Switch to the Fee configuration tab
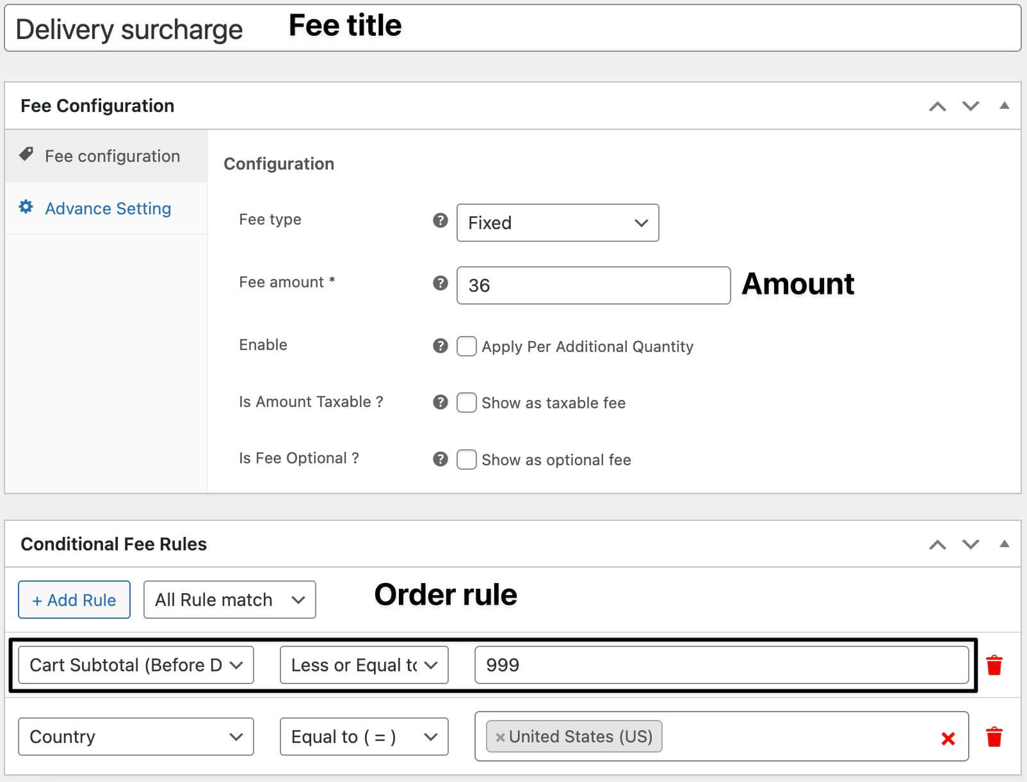Image resolution: width=1027 pixels, height=782 pixels. pyautogui.click(x=112, y=156)
